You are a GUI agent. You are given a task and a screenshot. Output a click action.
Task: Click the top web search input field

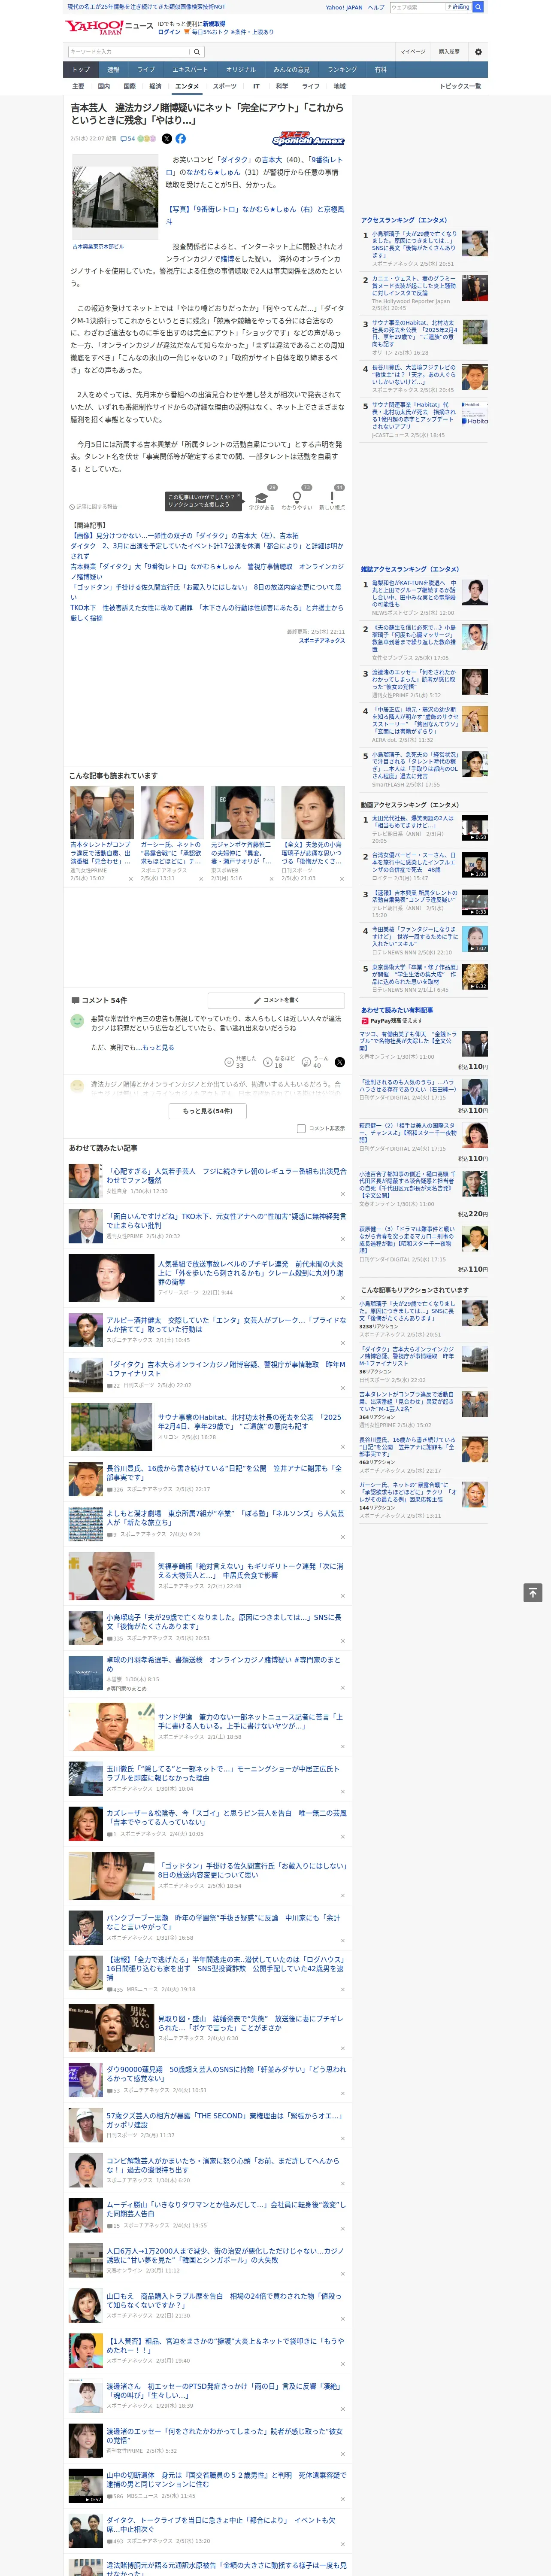(x=418, y=7)
